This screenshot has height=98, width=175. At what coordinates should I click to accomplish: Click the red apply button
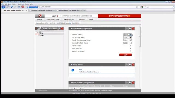tap(126, 55)
